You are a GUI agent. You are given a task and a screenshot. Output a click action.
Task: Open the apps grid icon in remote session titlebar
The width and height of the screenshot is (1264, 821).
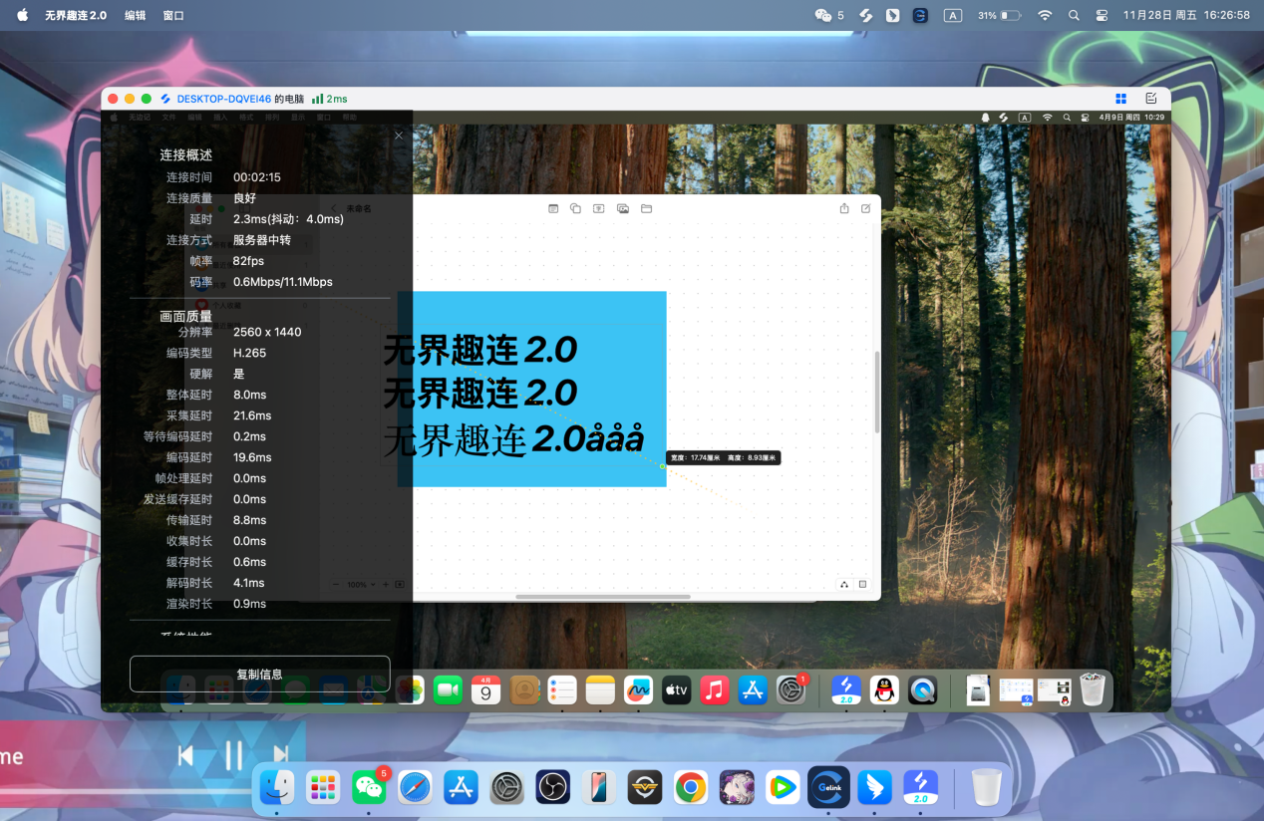pyautogui.click(x=1120, y=98)
